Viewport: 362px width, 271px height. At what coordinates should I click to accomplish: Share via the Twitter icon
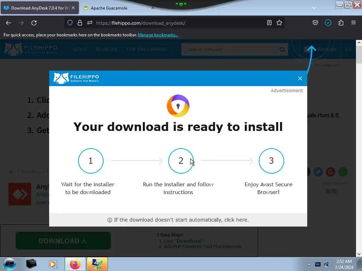pyautogui.click(x=318, y=172)
